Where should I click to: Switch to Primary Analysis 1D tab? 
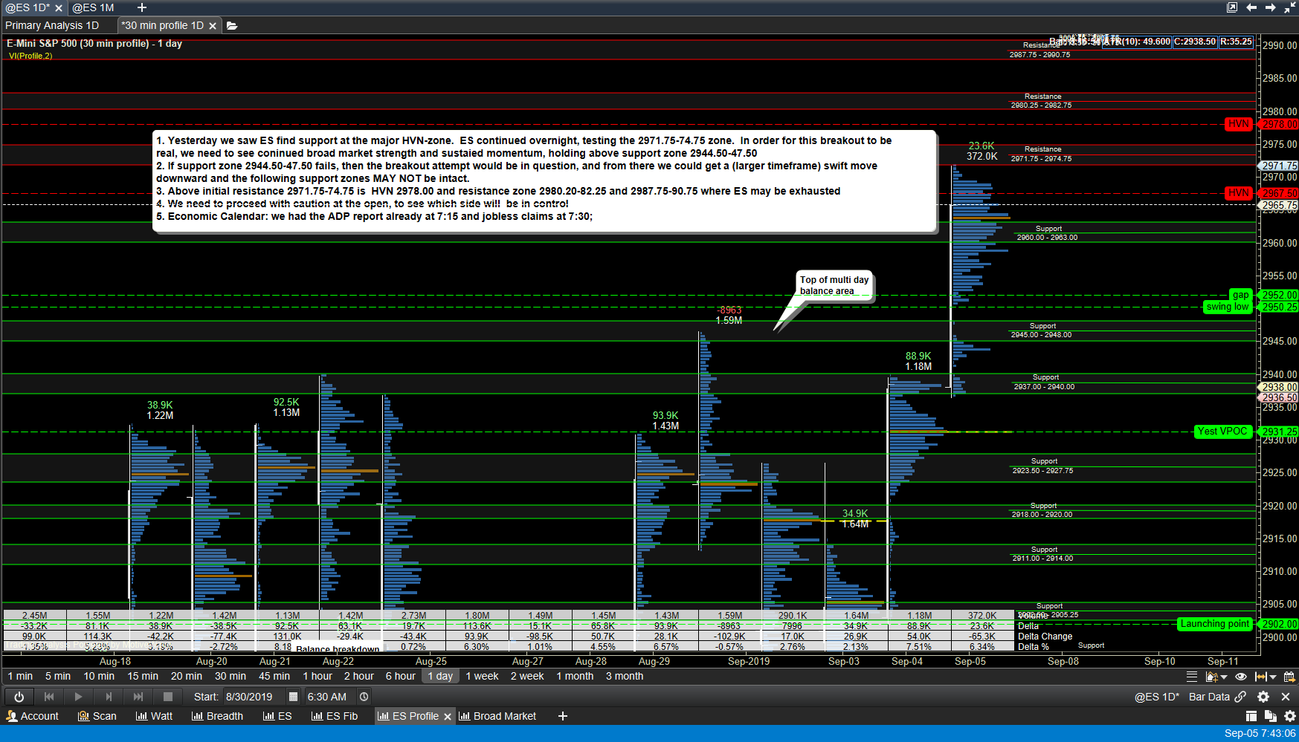click(x=52, y=25)
